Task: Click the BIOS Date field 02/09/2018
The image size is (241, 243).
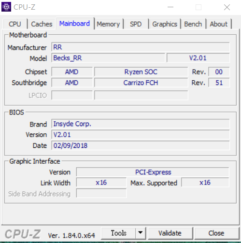Action: [x=141, y=145]
